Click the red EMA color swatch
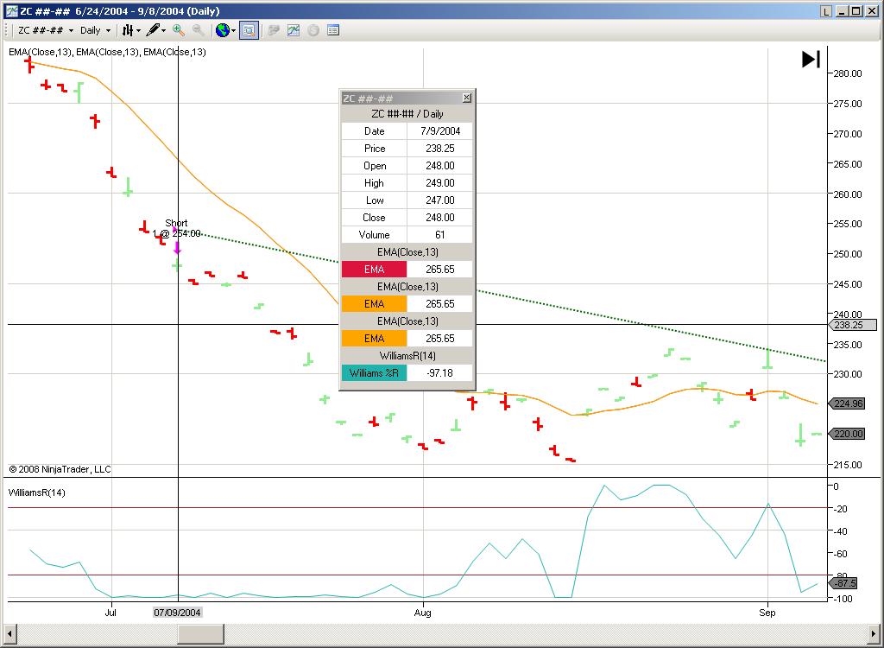The height and width of the screenshot is (648, 884). click(x=374, y=270)
